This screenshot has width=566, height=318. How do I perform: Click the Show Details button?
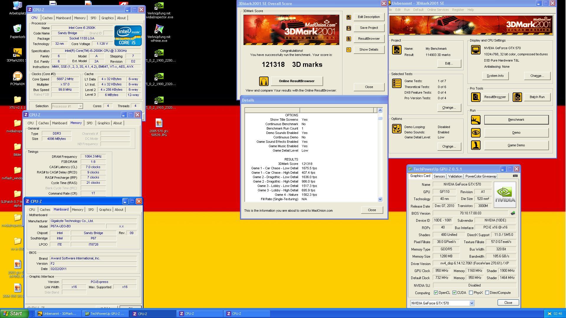369,49
